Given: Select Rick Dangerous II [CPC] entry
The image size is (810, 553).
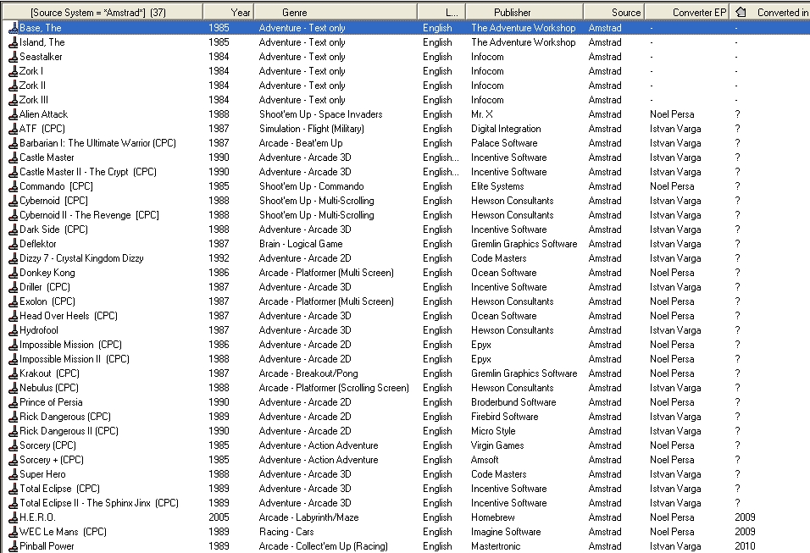Looking at the screenshot, I should (x=69, y=431).
